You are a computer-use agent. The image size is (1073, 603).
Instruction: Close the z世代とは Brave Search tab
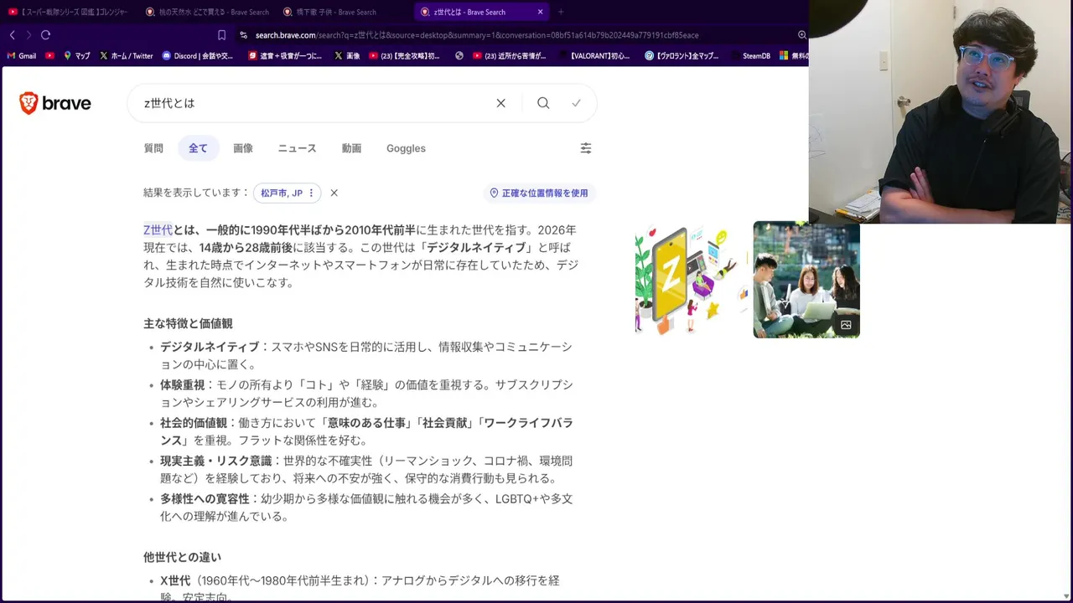coord(540,12)
